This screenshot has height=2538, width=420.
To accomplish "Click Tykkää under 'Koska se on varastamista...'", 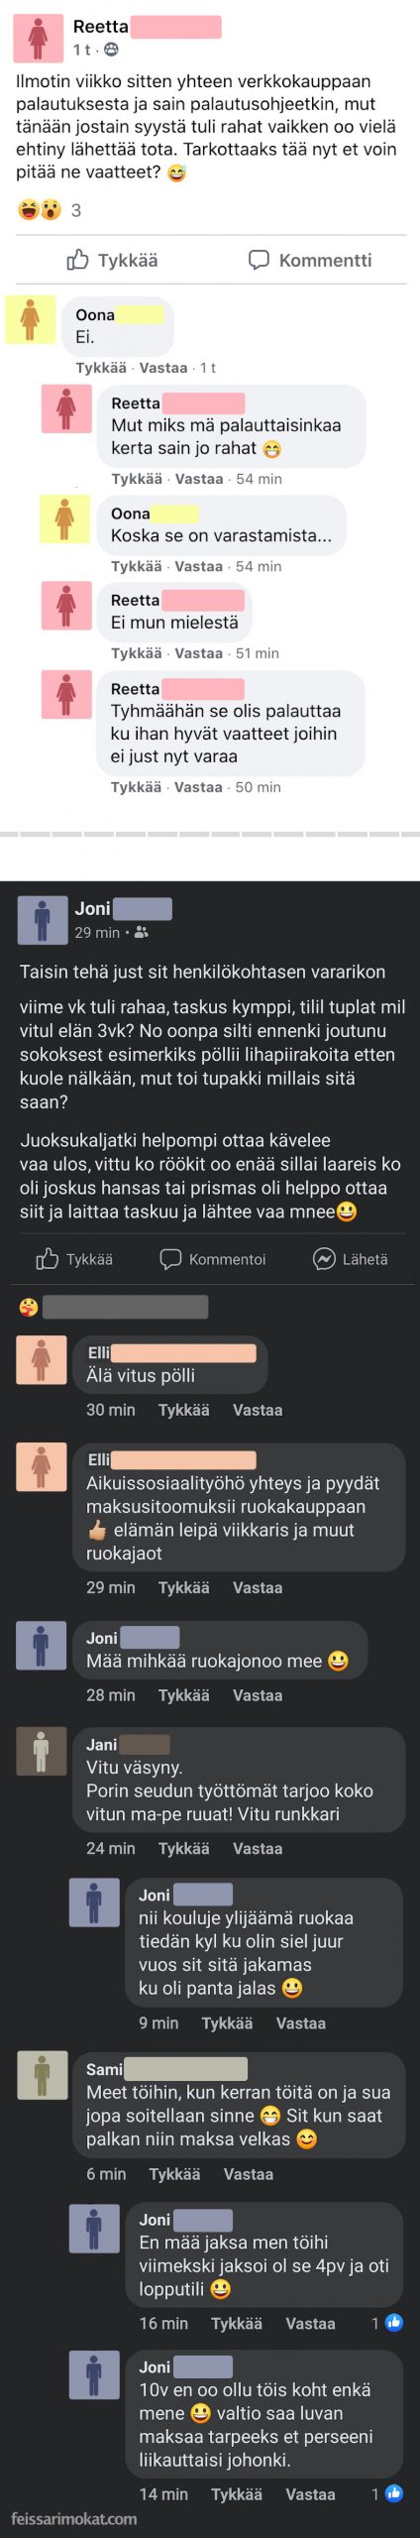I will point(137,566).
